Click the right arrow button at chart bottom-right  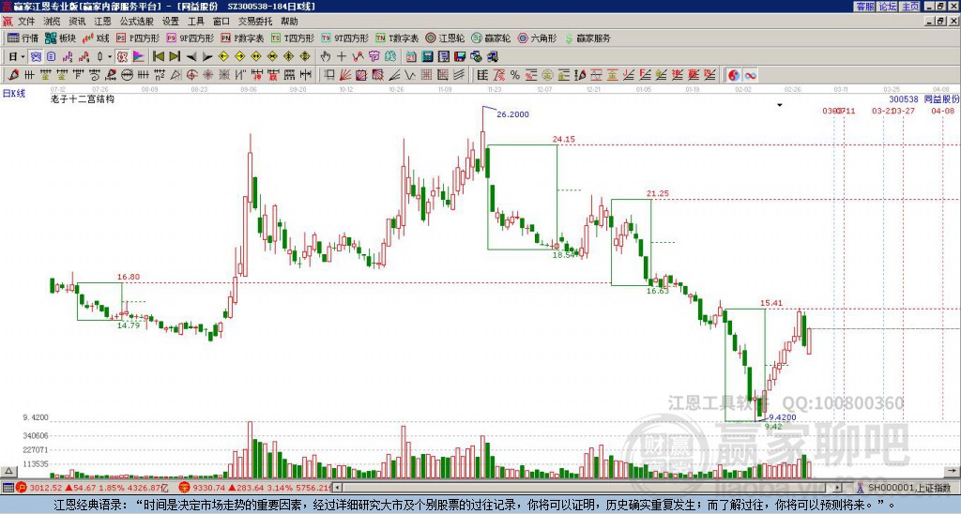pyautogui.click(x=952, y=471)
